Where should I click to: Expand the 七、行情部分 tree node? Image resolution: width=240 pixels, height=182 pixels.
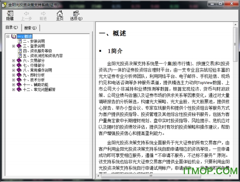[14, 65]
